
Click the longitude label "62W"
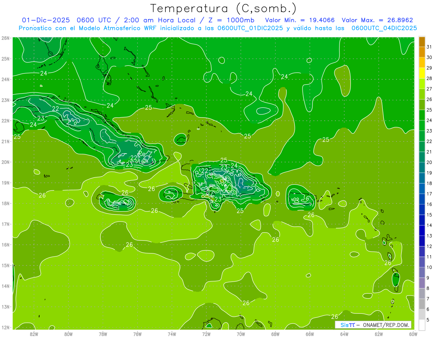click(x=379, y=334)
